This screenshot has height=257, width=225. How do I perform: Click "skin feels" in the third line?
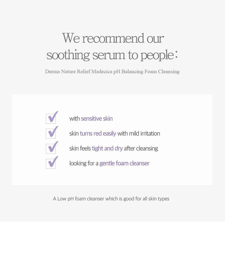(x=80, y=148)
